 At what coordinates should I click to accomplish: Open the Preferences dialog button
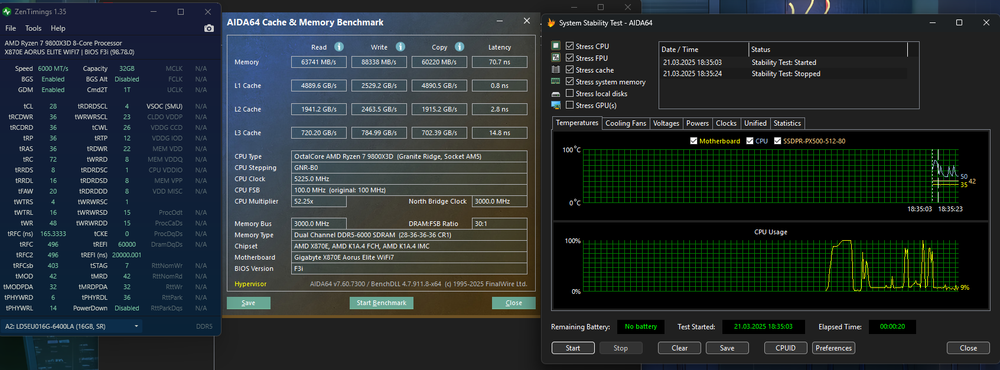click(833, 348)
